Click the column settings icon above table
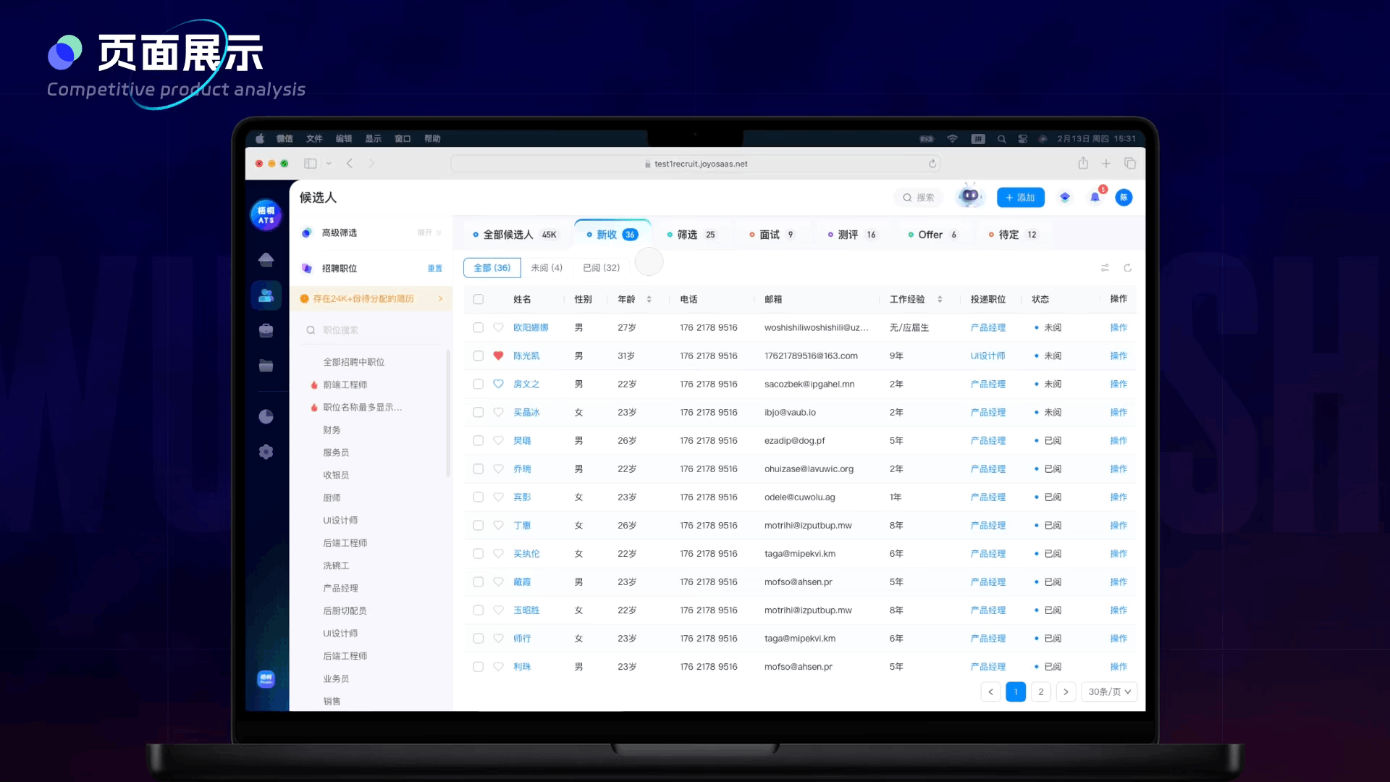The width and height of the screenshot is (1390, 782). pos(1105,268)
